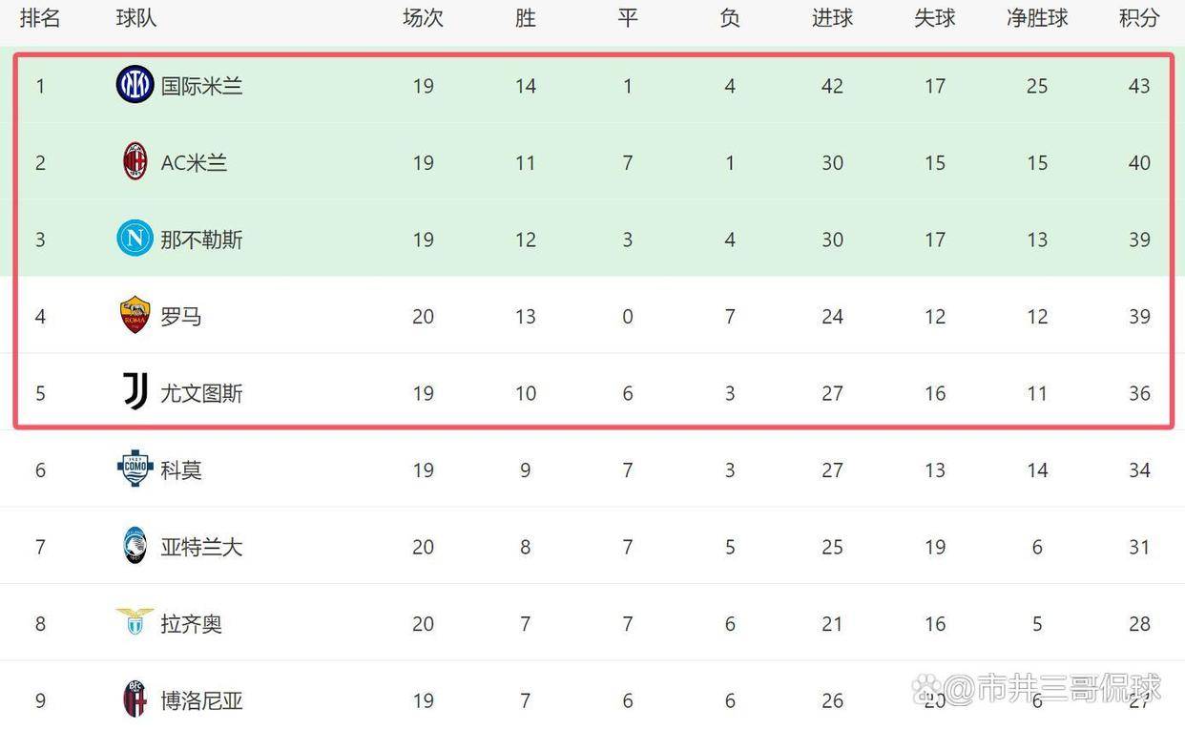Select the Napoli team logo
Viewport: 1185px width, 730px height.
tap(135, 239)
